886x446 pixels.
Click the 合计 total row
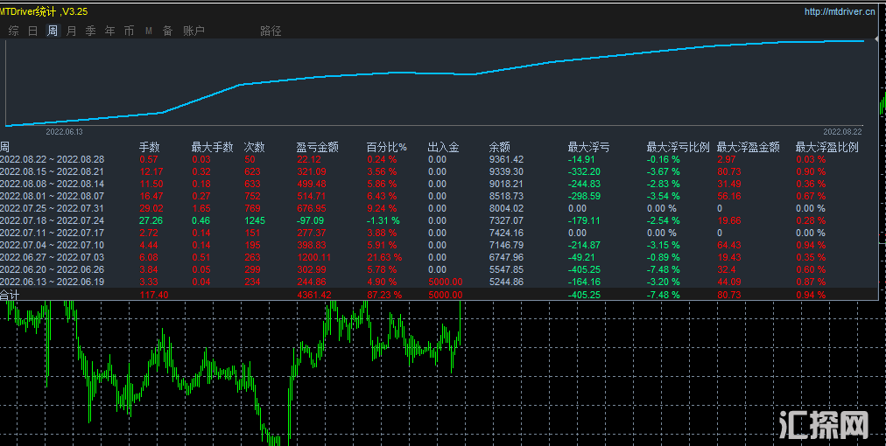tap(11, 296)
